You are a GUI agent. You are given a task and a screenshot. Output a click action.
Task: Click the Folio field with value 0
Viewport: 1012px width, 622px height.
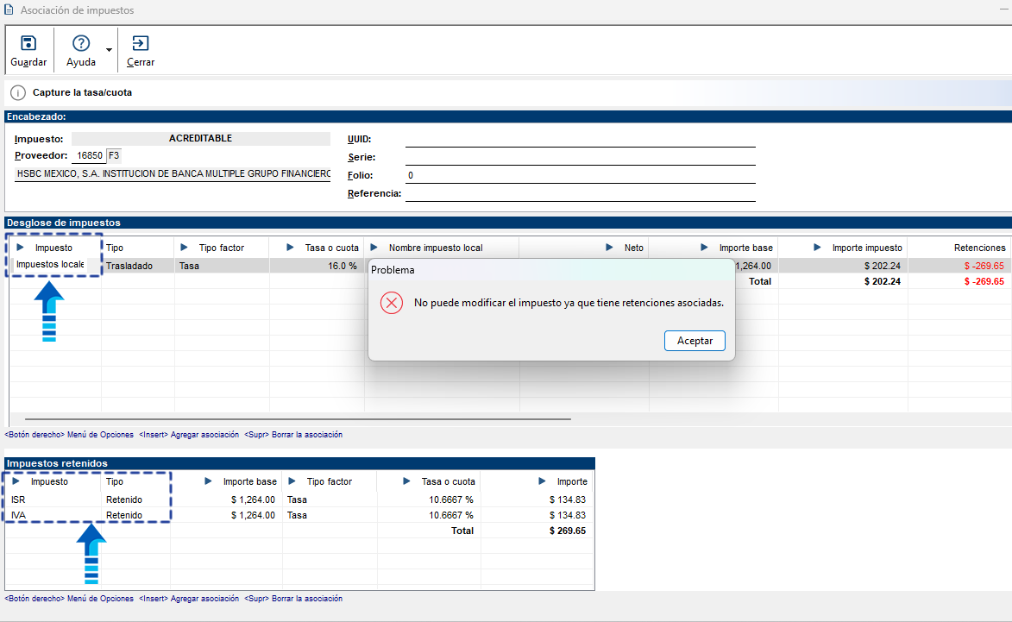tap(580, 175)
